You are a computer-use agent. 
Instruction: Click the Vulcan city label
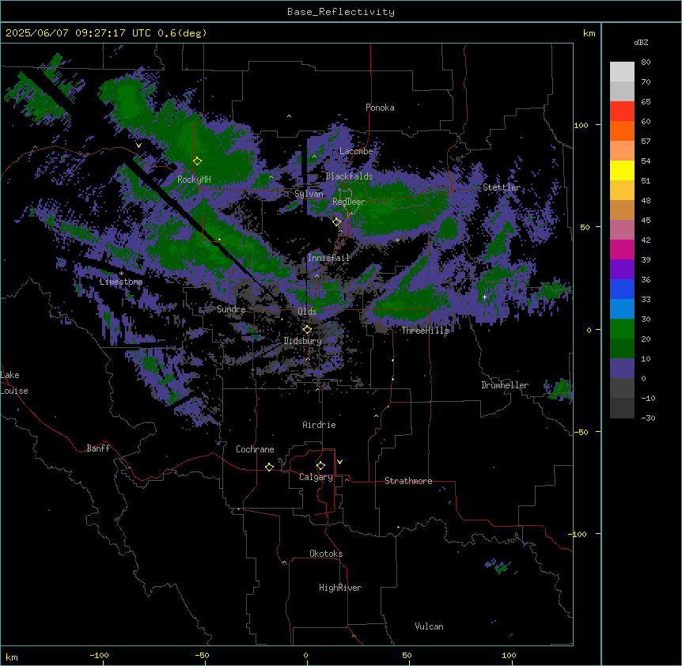[x=430, y=626]
